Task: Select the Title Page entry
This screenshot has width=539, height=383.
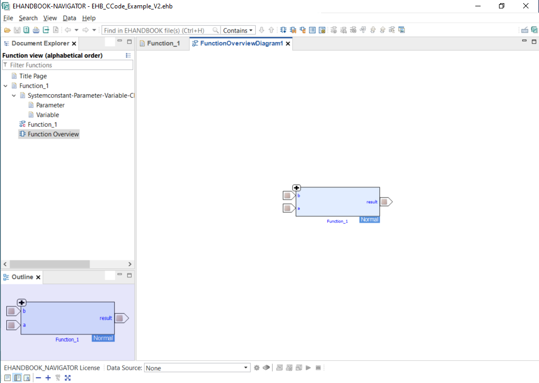Action: 33,76
